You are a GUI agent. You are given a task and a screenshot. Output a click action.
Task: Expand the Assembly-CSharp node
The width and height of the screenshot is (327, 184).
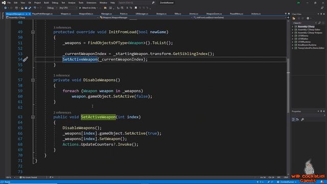293,27
